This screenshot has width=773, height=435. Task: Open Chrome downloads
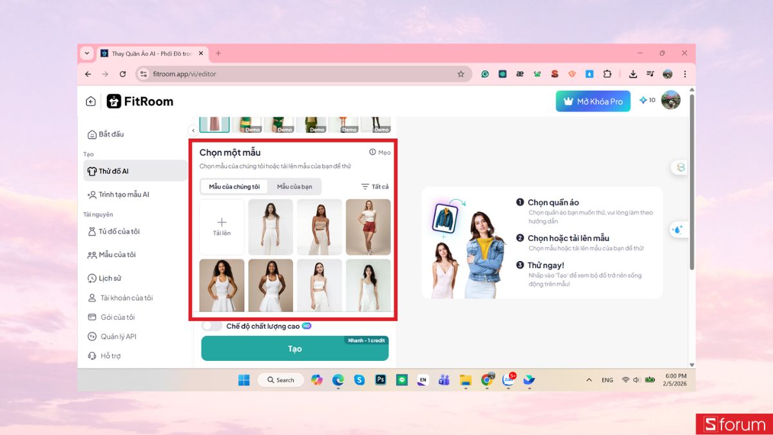pos(633,74)
